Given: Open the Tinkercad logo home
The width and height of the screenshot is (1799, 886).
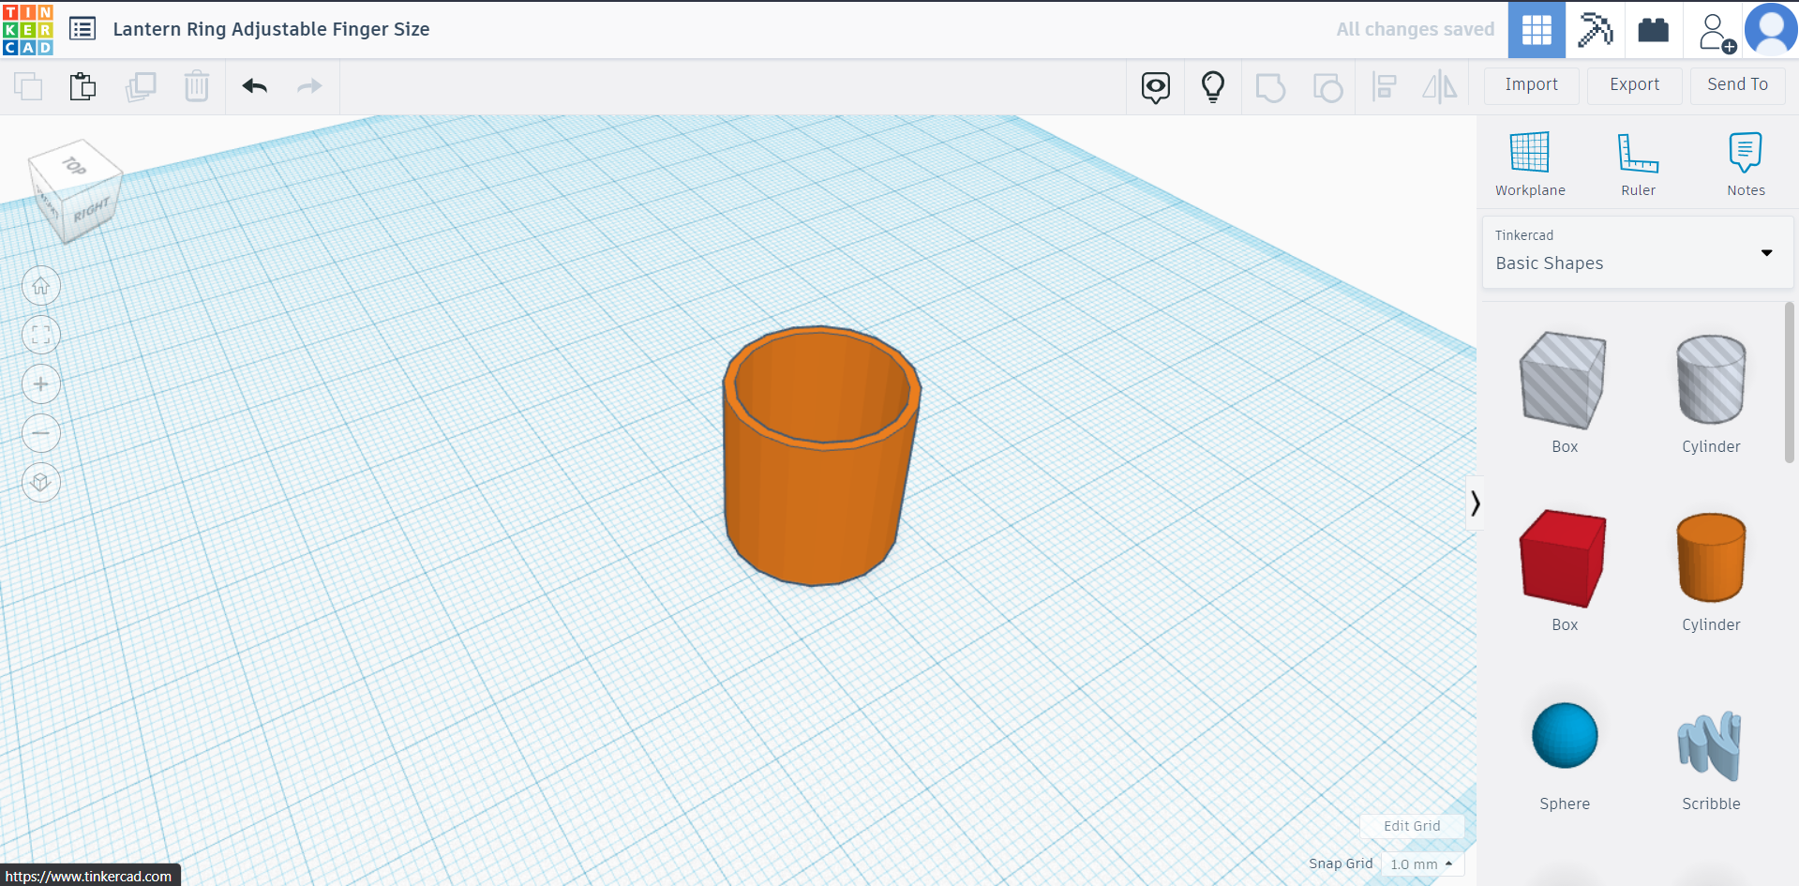Looking at the screenshot, I should click(28, 29).
